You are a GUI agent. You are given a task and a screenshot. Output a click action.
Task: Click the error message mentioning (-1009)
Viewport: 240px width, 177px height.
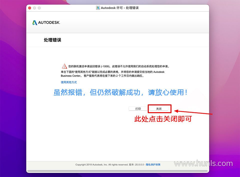(x=119, y=66)
